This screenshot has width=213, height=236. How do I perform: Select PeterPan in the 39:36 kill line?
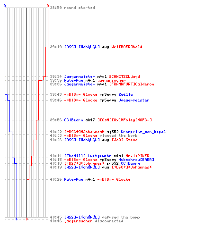[x=73, y=80]
